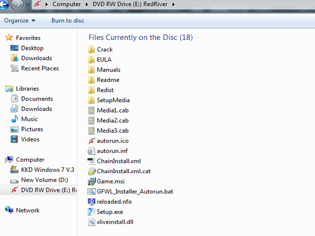Select the reloaded.nfo file icon
The height and width of the screenshot is (236, 315).
(91, 202)
